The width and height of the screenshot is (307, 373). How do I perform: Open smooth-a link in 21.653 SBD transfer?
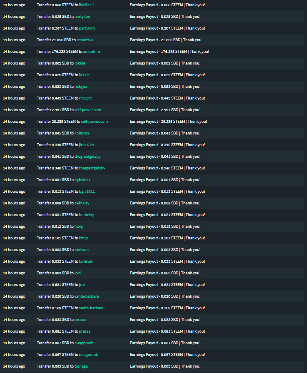point(85,40)
